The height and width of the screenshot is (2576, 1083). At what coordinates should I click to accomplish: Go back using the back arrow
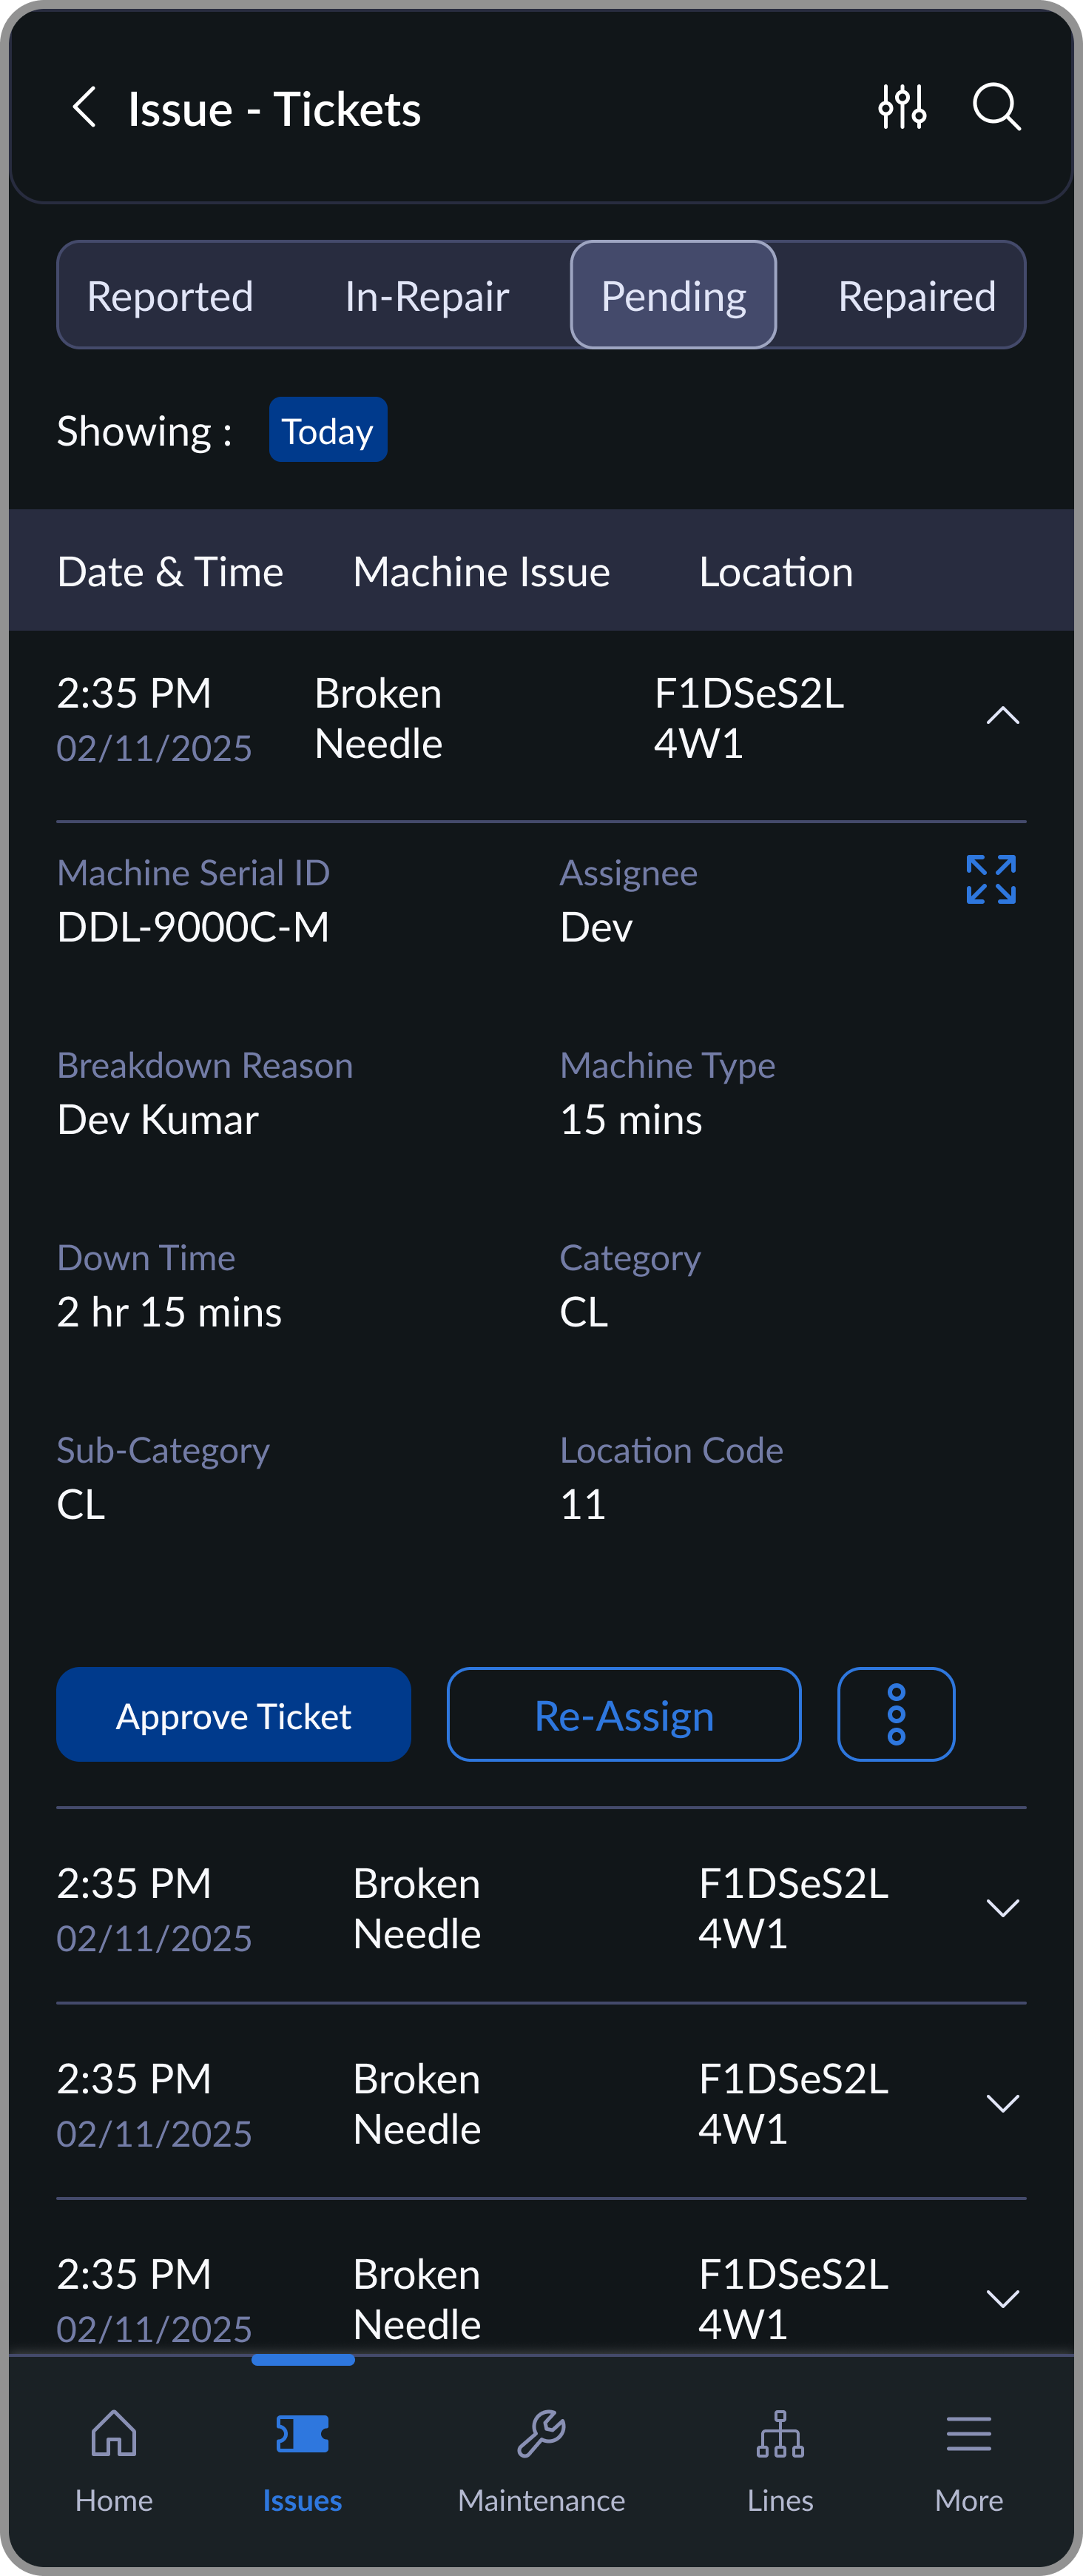pos(85,107)
